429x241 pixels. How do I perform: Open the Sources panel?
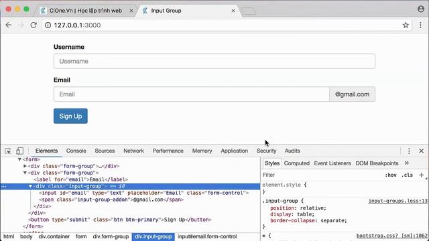click(x=105, y=151)
